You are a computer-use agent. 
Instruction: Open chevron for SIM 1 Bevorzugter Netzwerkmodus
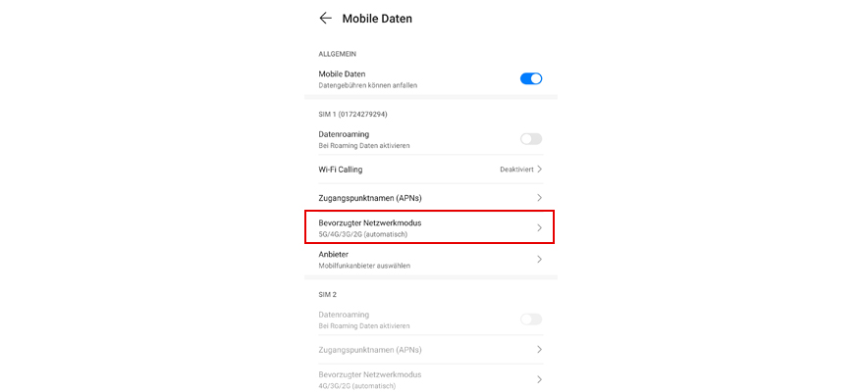(539, 227)
